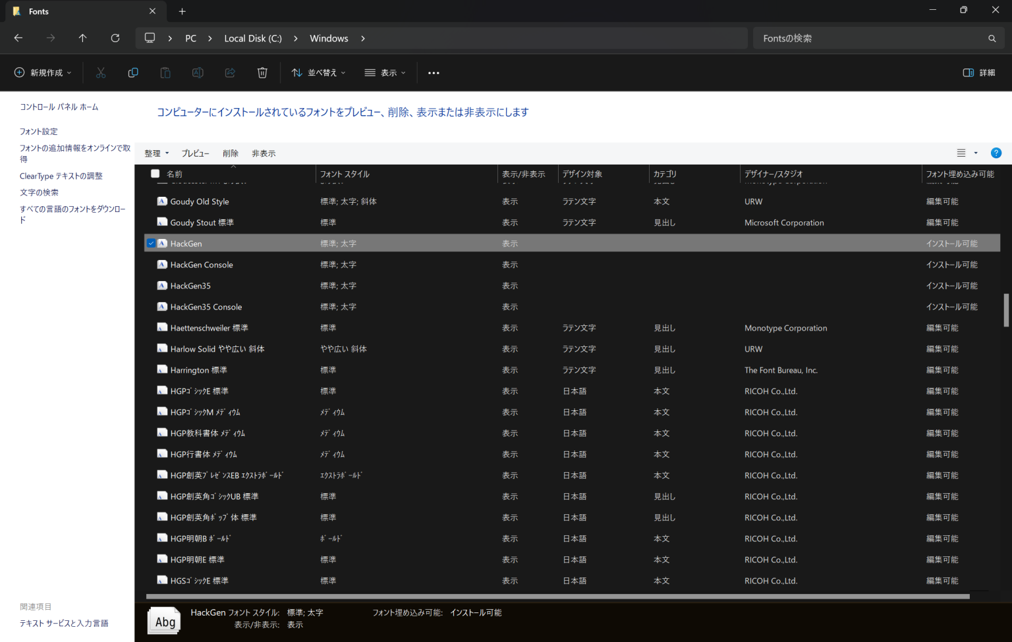Check the select-all checkbox in 名前 header

pyautogui.click(x=155, y=173)
